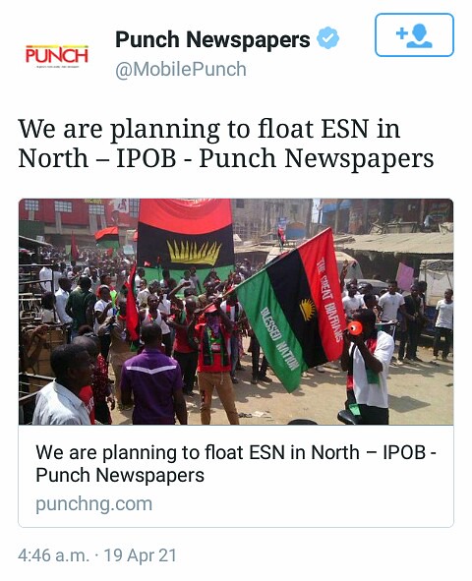Image resolution: width=472 pixels, height=581 pixels.
Task: Open the Punch logo profile picture
Action: tap(57, 56)
